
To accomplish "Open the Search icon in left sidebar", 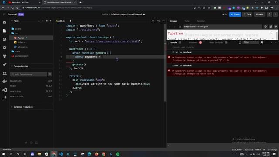I will [4, 39].
